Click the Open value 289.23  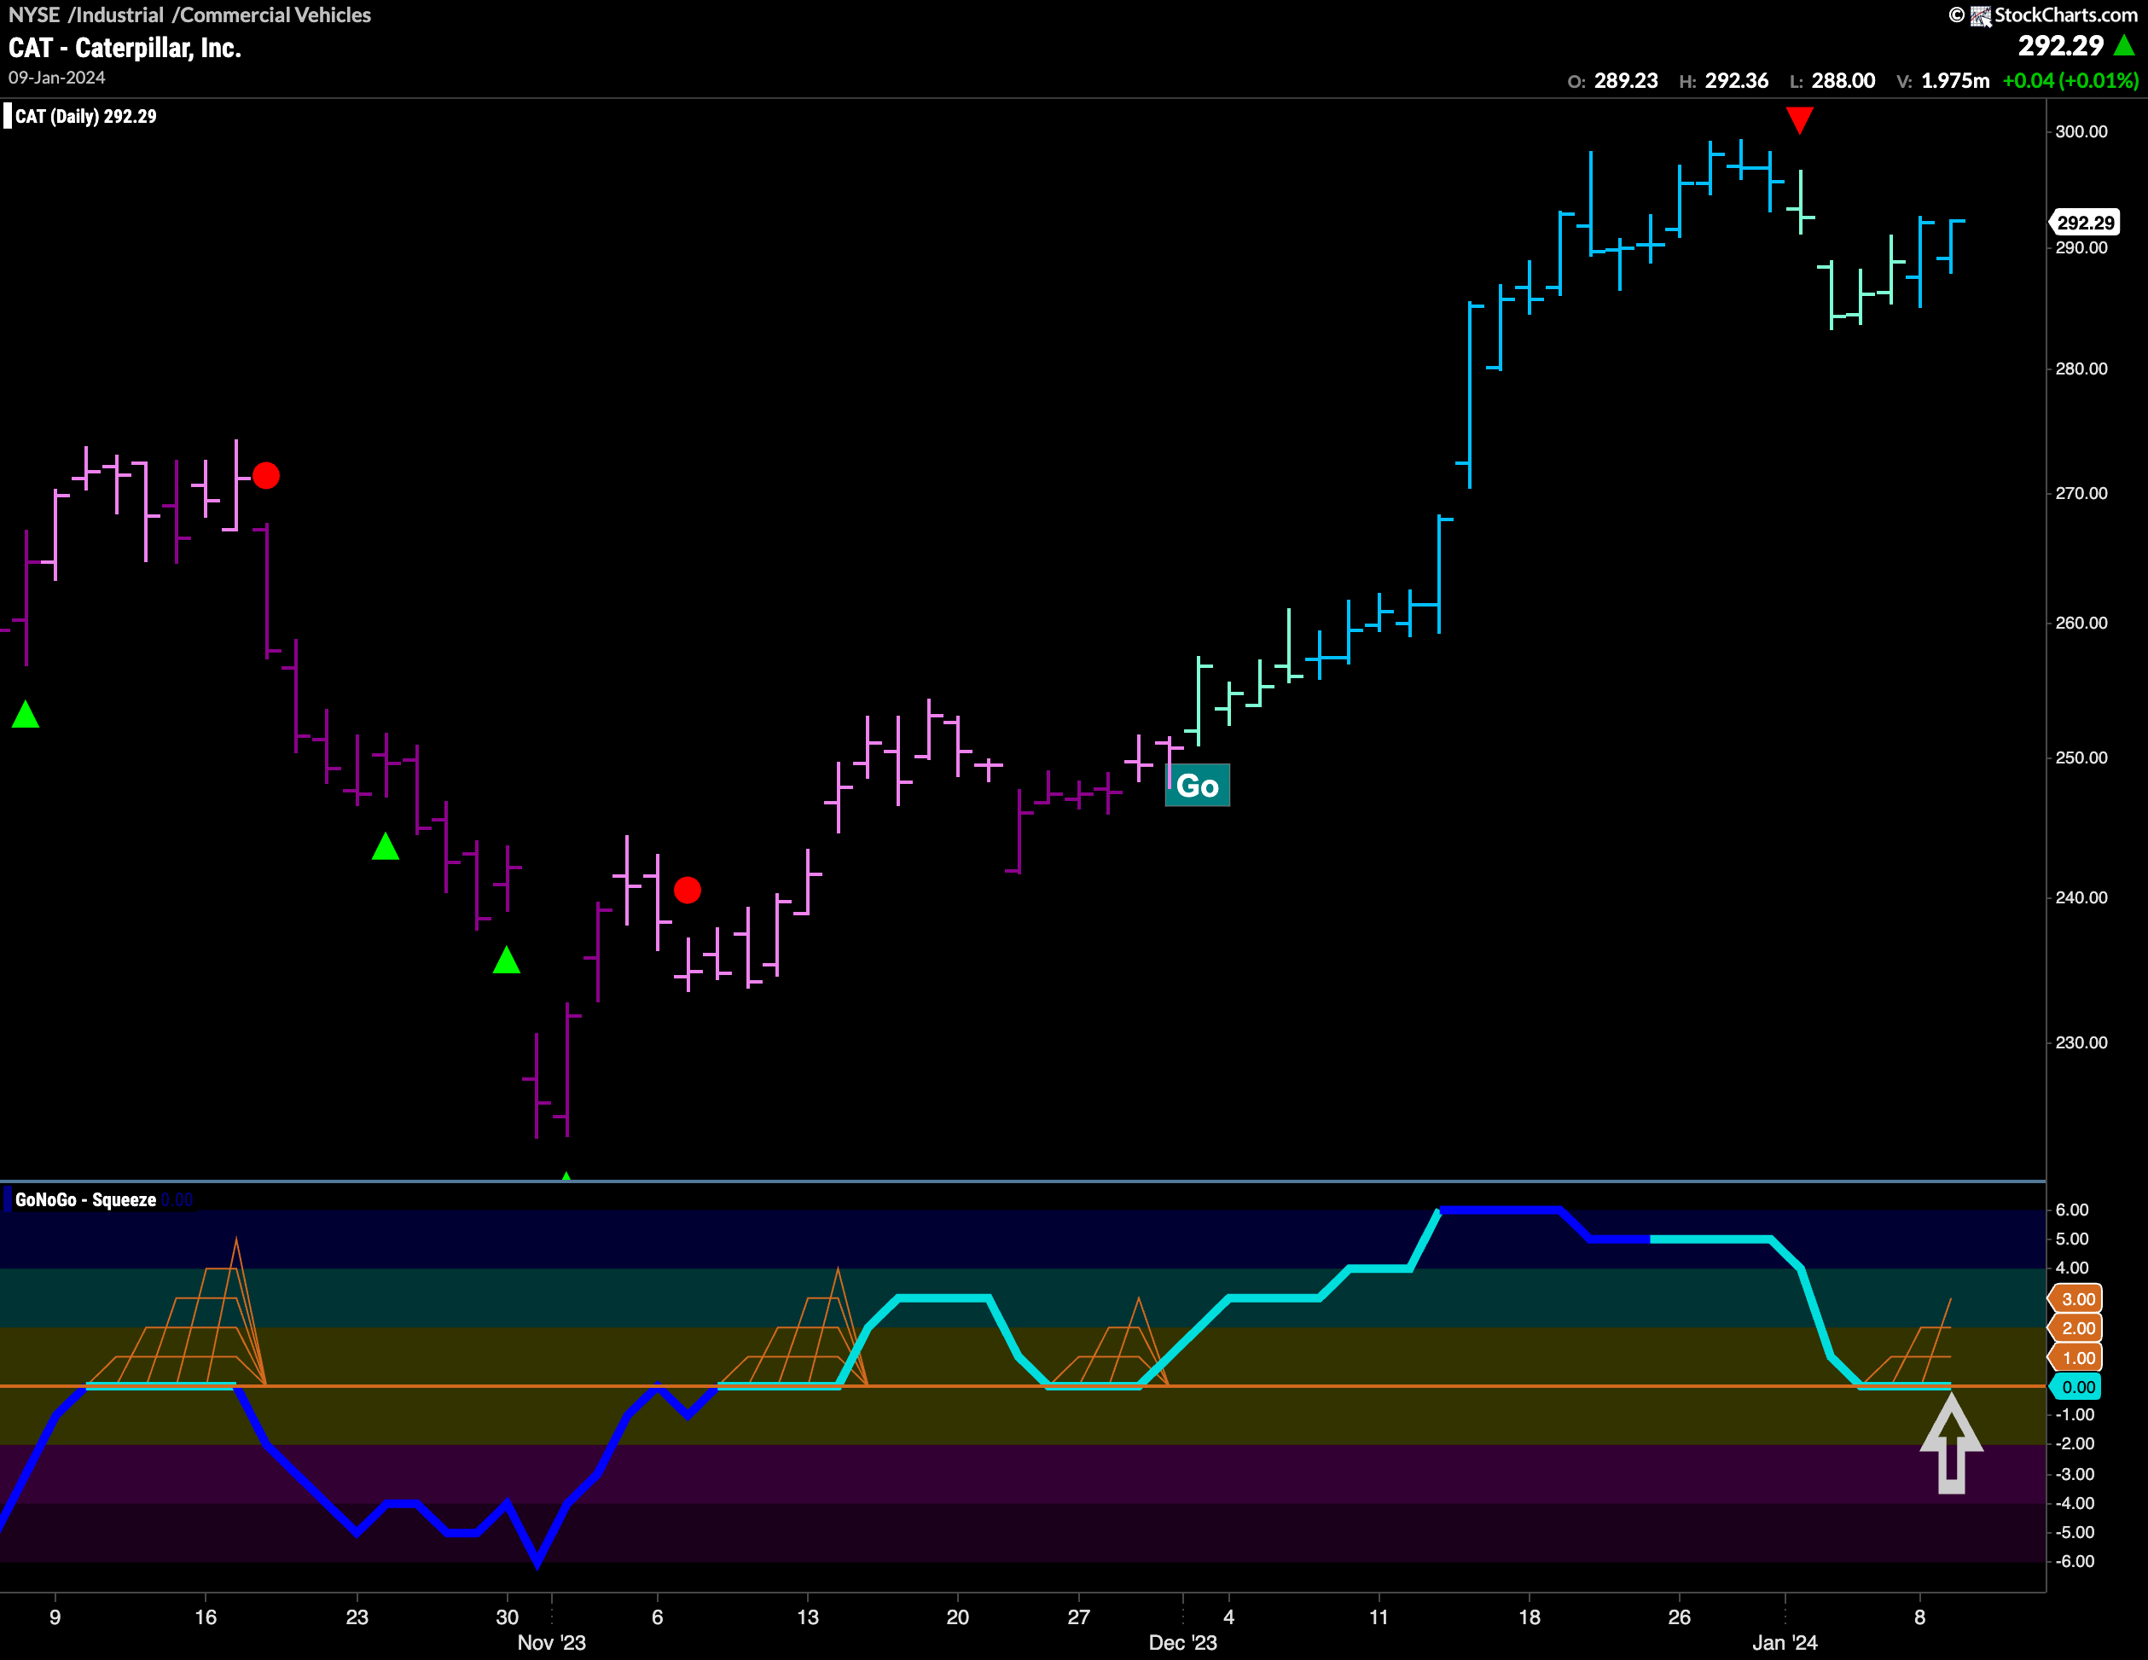point(1626,81)
